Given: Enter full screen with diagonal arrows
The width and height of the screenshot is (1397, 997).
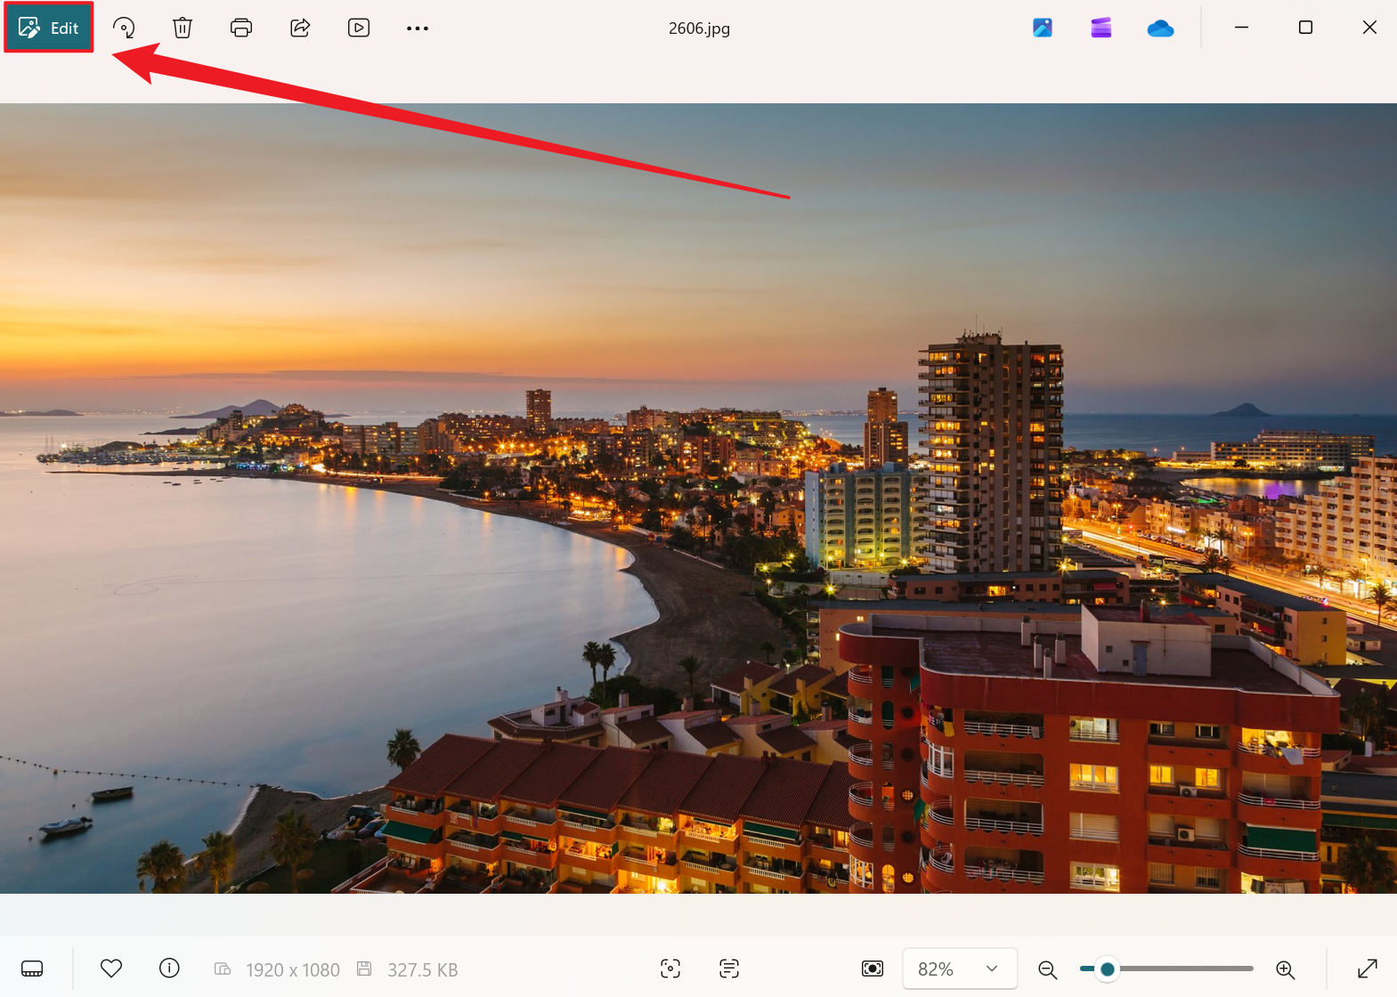Looking at the screenshot, I should pyautogui.click(x=1368, y=969).
